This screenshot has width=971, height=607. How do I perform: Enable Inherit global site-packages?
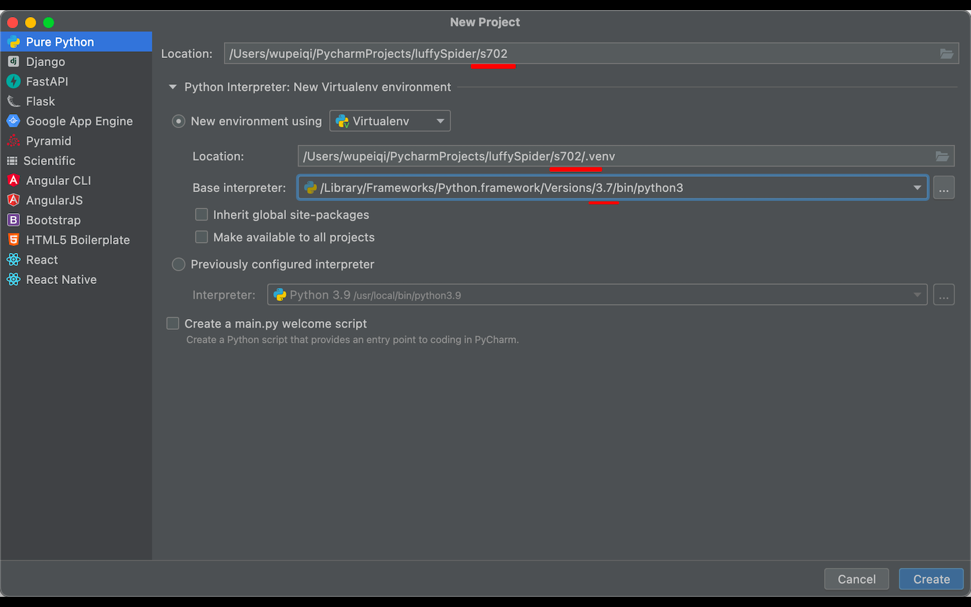[x=202, y=214]
